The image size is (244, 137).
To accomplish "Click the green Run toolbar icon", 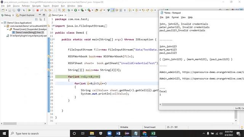I will click(75, 10).
